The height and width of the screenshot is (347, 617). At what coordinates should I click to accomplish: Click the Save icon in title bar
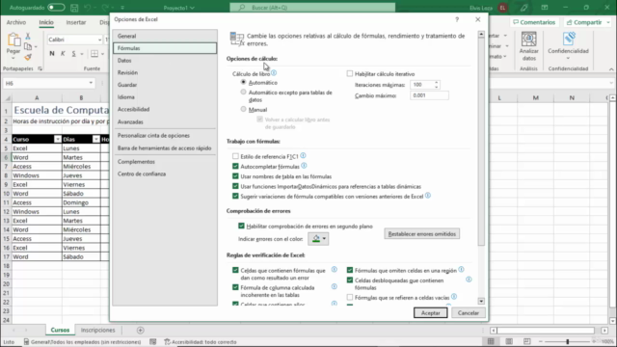tap(74, 8)
